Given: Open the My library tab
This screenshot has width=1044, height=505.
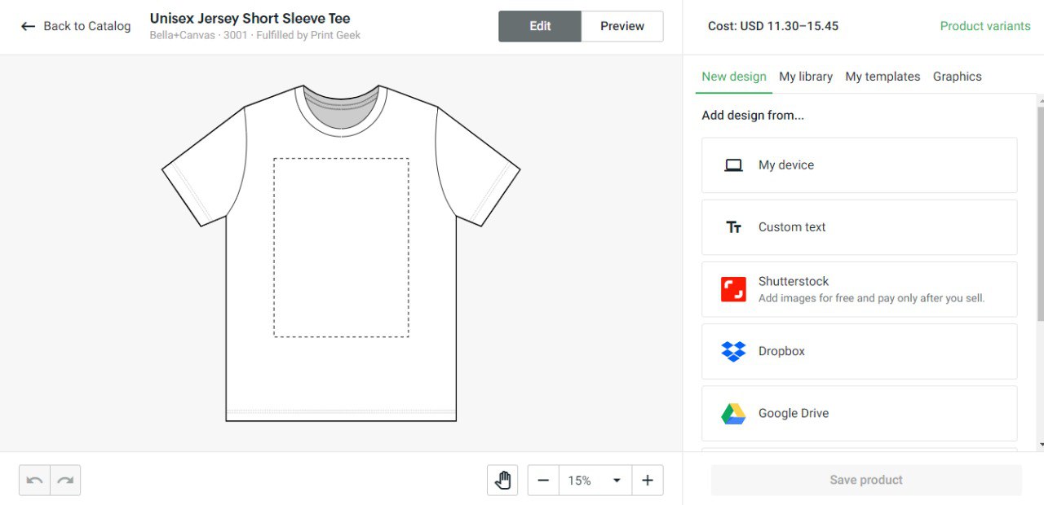Looking at the screenshot, I should (x=806, y=77).
